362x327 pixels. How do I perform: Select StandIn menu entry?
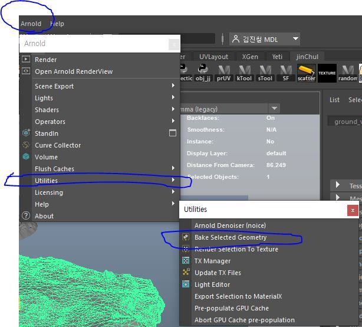click(47, 133)
